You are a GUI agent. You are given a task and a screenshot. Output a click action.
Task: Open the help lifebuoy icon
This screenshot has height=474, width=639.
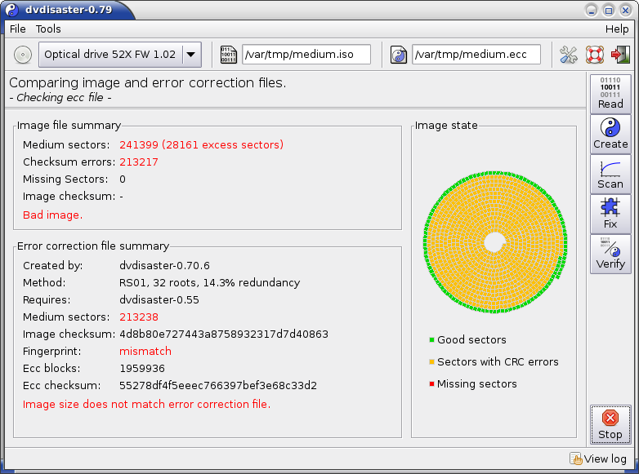click(x=595, y=55)
